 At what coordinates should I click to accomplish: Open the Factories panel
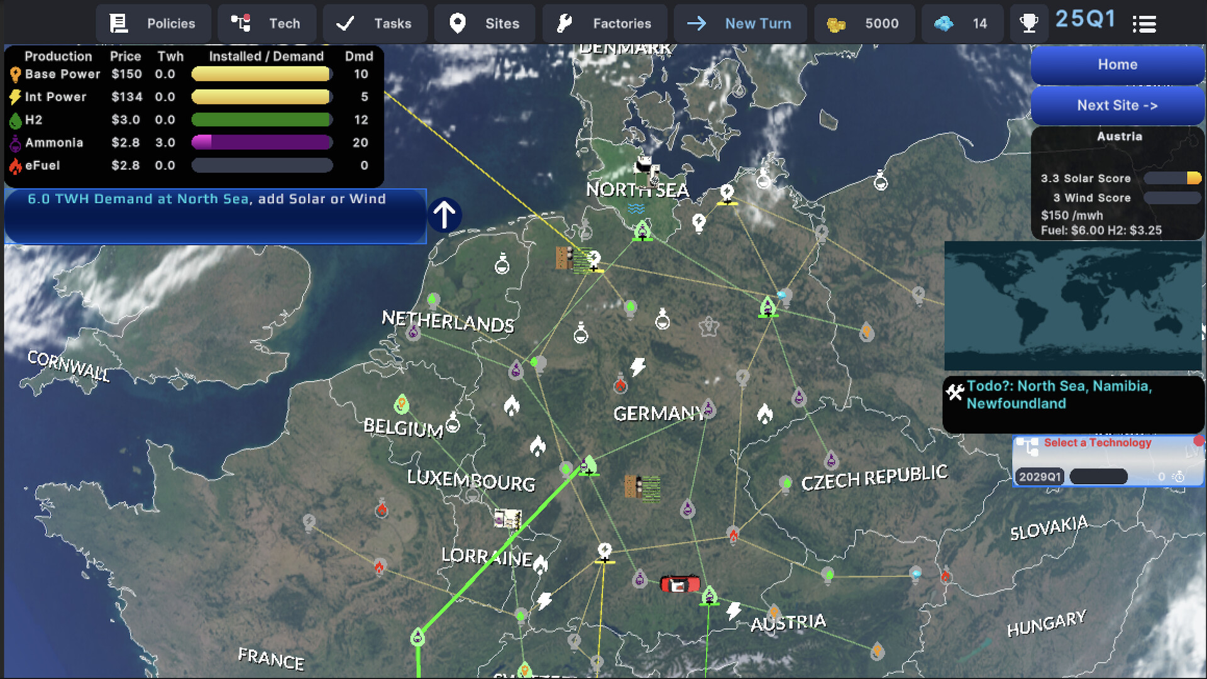pos(604,23)
